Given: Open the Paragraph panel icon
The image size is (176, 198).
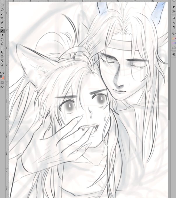Looking at the screenshot, I should 174,27.
